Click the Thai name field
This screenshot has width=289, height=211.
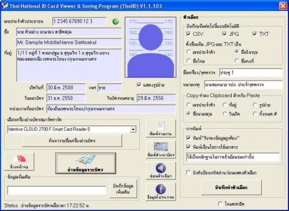tap(69, 32)
